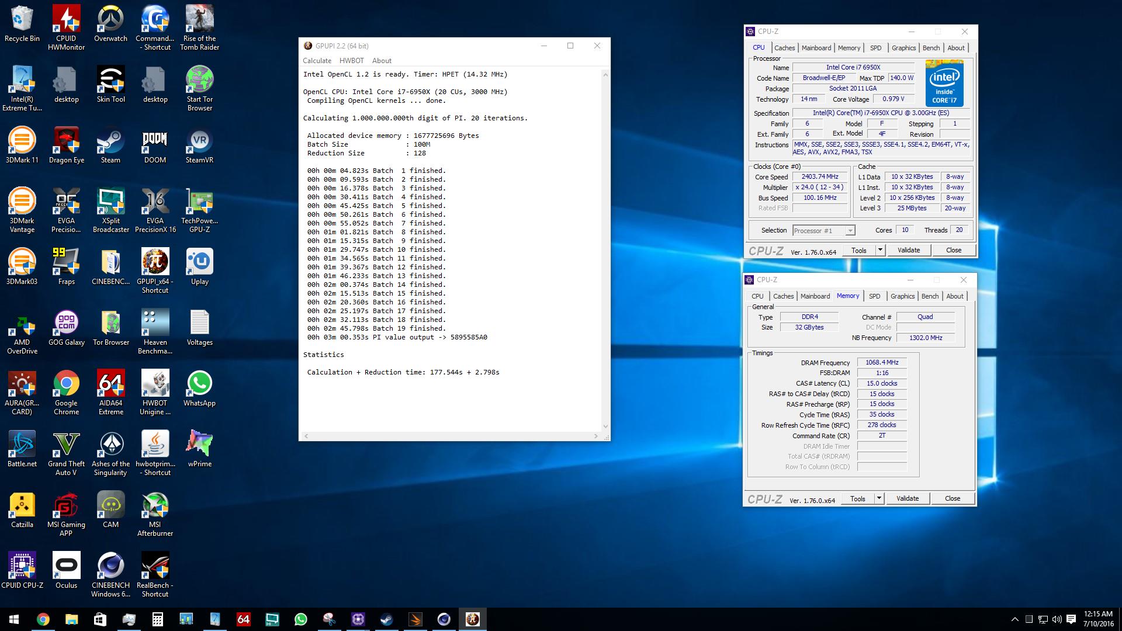This screenshot has height=631, width=1122.
Task: Open the Memory tab in upper CPU-Z window
Action: coord(849,48)
